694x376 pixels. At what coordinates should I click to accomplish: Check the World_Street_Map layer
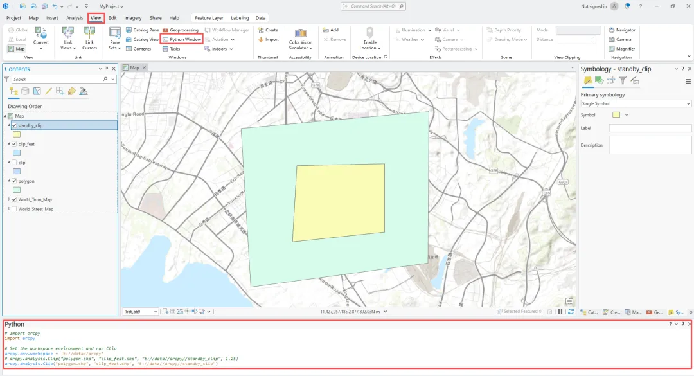click(14, 209)
